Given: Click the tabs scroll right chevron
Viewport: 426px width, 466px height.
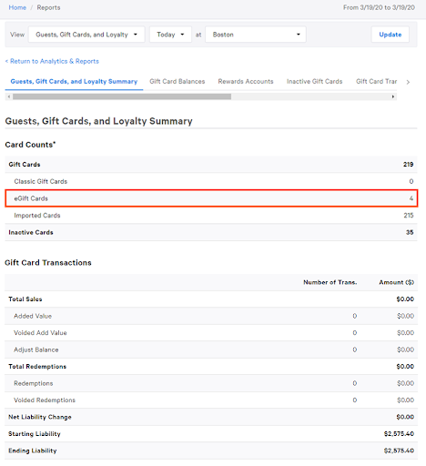Looking at the screenshot, I should pyautogui.click(x=408, y=82).
